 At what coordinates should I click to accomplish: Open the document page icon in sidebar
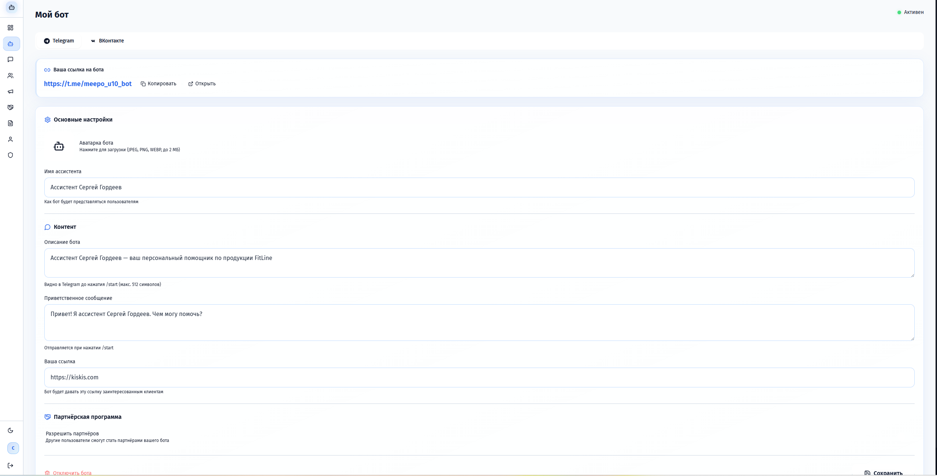tap(11, 123)
